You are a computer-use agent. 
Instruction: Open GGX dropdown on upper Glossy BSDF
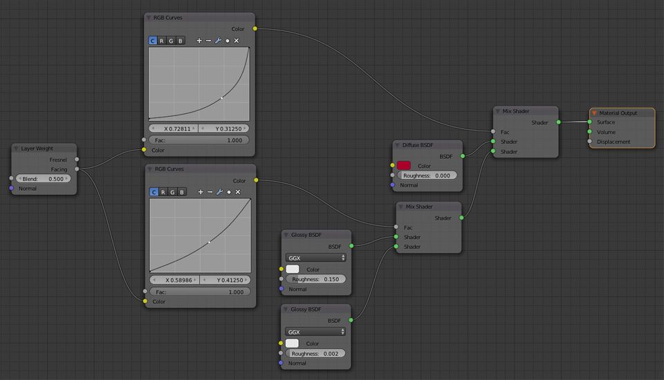pos(316,258)
